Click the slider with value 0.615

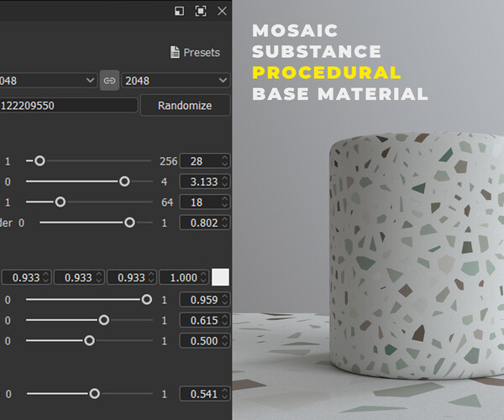(x=89, y=320)
